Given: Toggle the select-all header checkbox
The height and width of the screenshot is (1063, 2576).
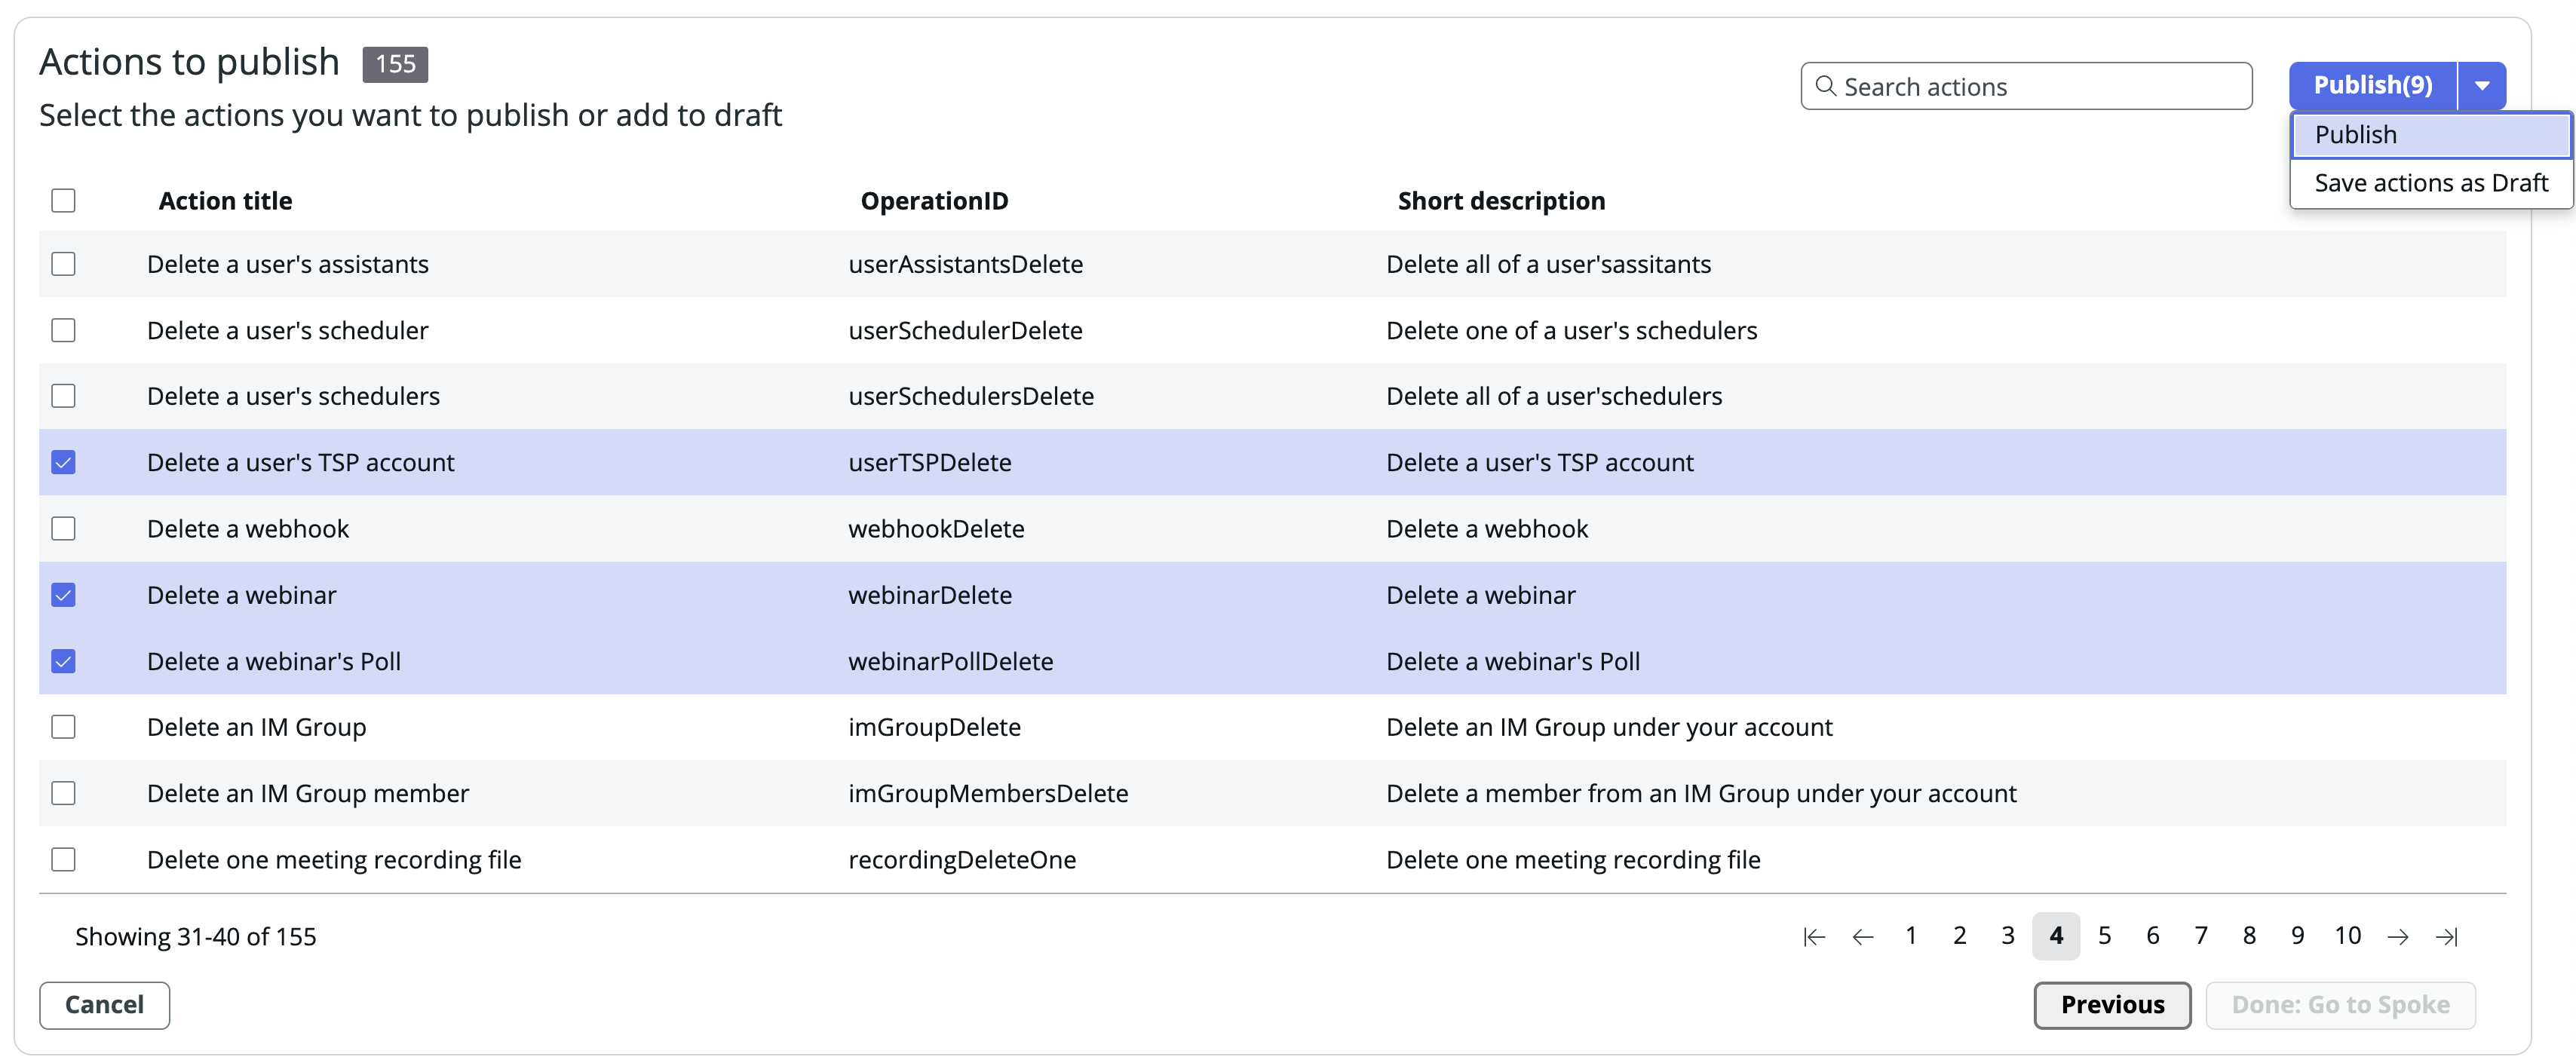Looking at the screenshot, I should coord(63,200).
